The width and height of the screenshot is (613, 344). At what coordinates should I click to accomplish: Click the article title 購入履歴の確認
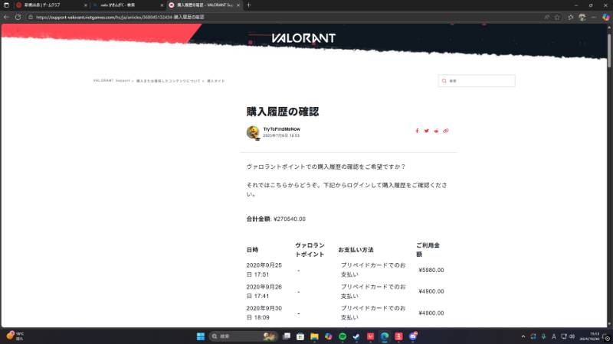283,112
